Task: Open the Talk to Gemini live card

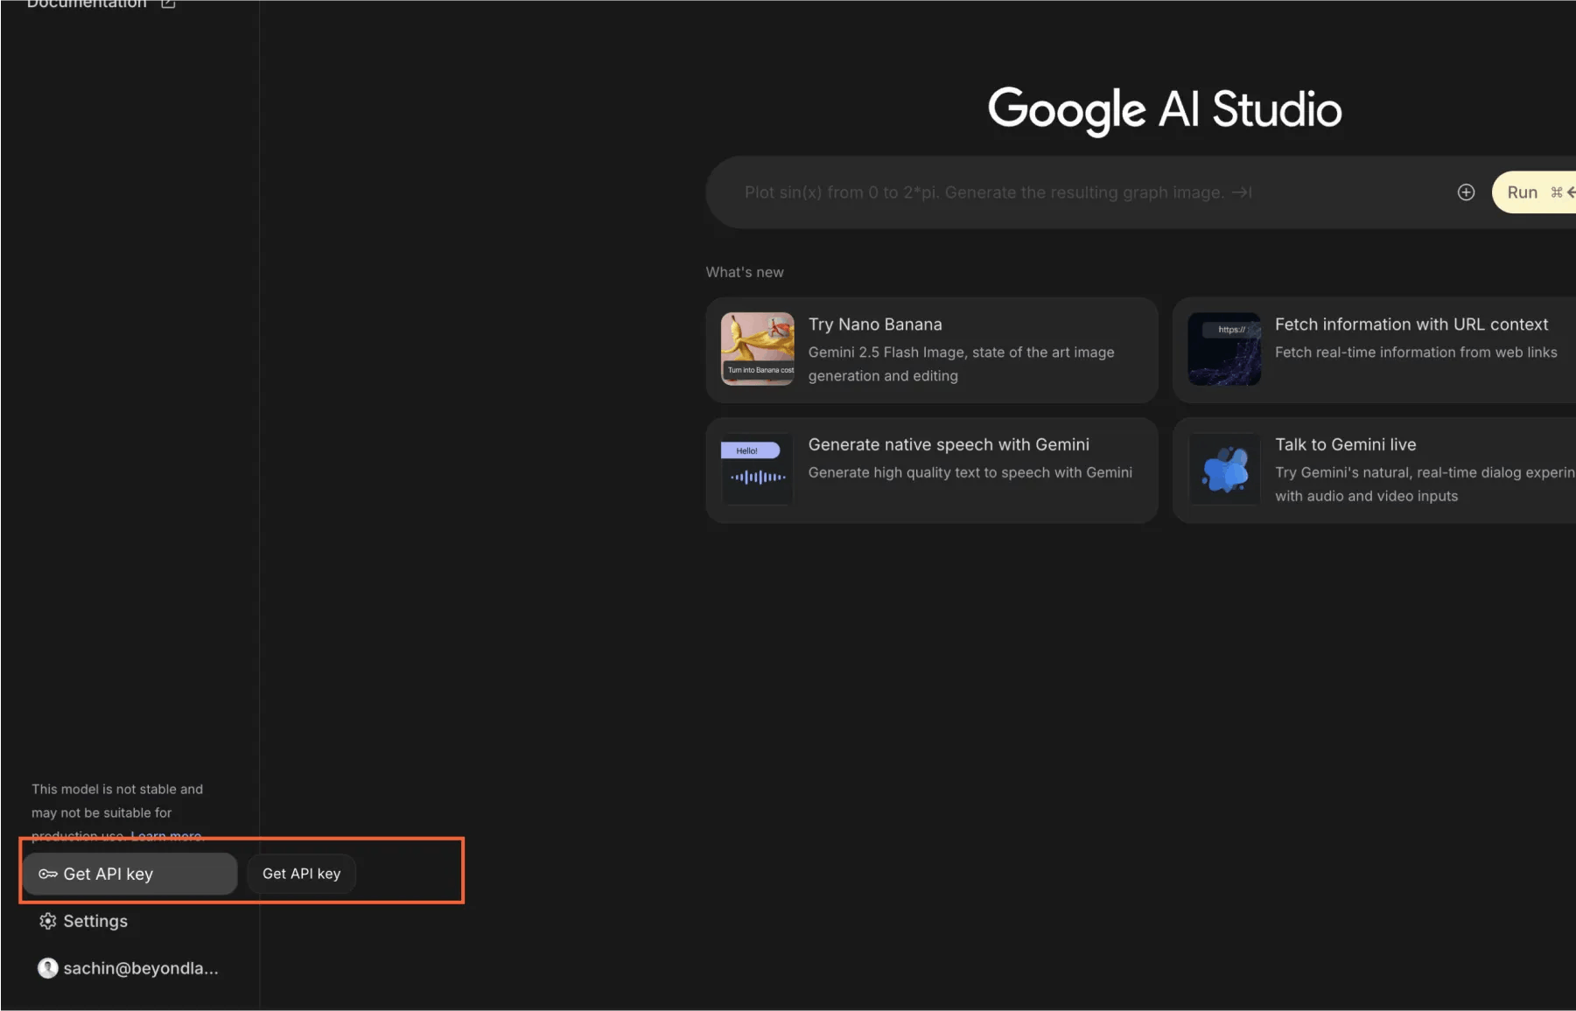Action: 1345,445
